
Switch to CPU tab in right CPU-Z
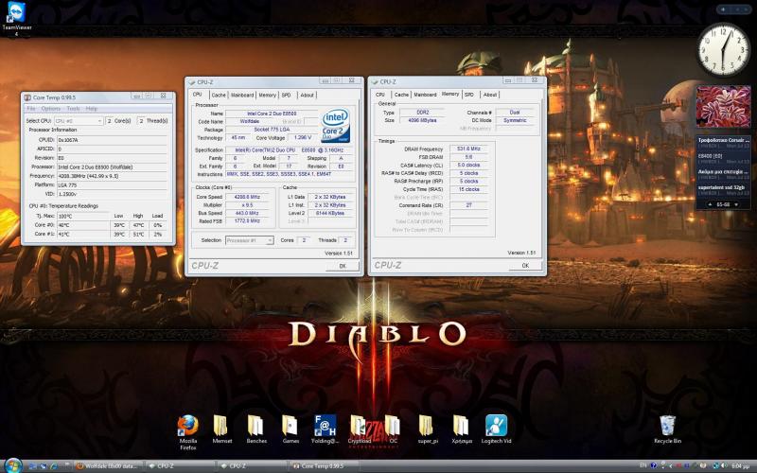pyautogui.click(x=380, y=95)
